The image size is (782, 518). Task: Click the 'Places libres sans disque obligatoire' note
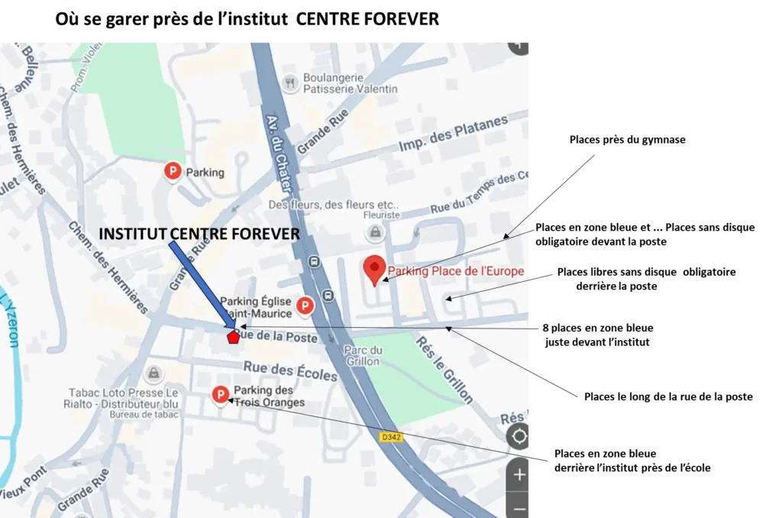point(646,279)
